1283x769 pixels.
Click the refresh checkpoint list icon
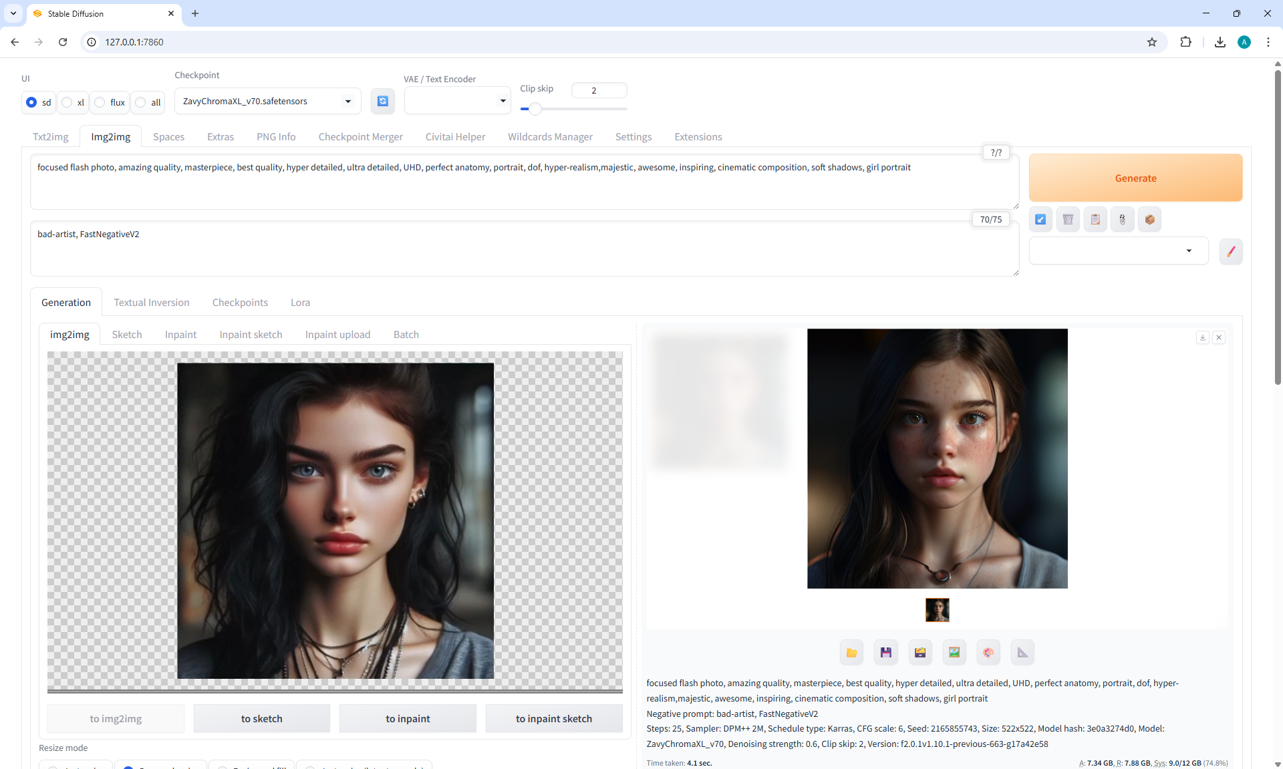pos(382,101)
